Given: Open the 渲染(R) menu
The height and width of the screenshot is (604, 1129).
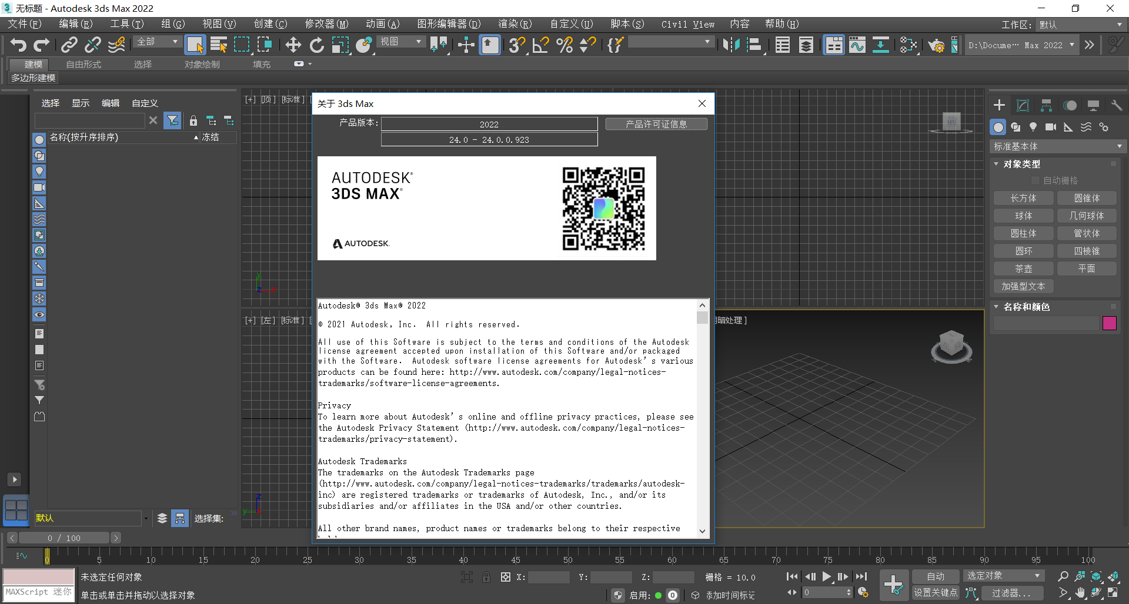Looking at the screenshot, I should (x=515, y=24).
